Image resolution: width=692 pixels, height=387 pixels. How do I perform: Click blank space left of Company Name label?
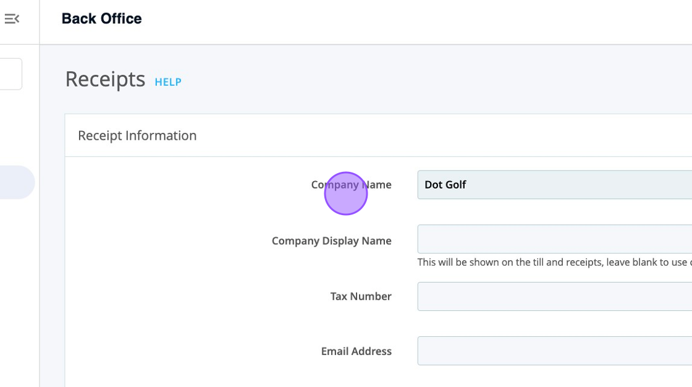pos(185,185)
